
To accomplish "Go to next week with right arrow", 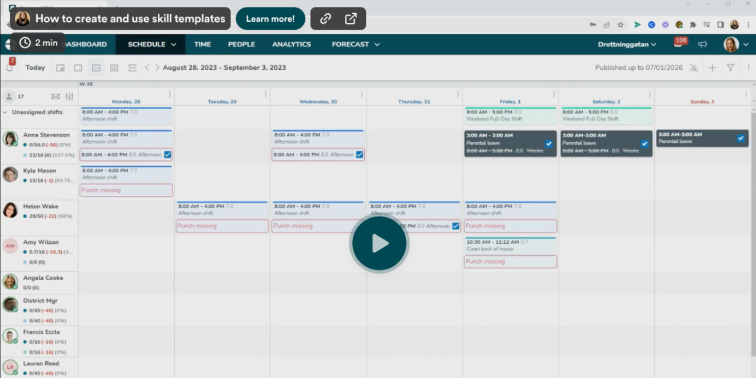I will [157, 67].
